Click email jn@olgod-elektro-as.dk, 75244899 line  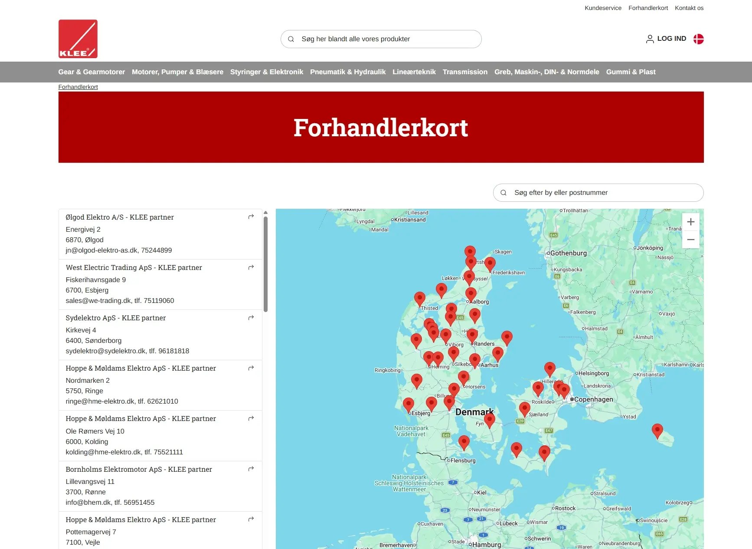pyautogui.click(x=119, y=250)
